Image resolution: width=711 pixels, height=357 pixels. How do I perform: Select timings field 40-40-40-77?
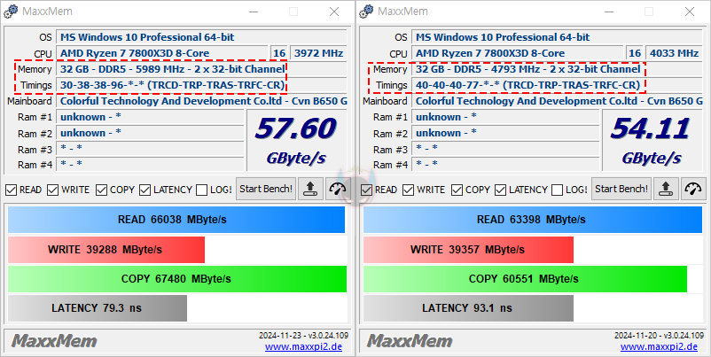click(557, 85)
